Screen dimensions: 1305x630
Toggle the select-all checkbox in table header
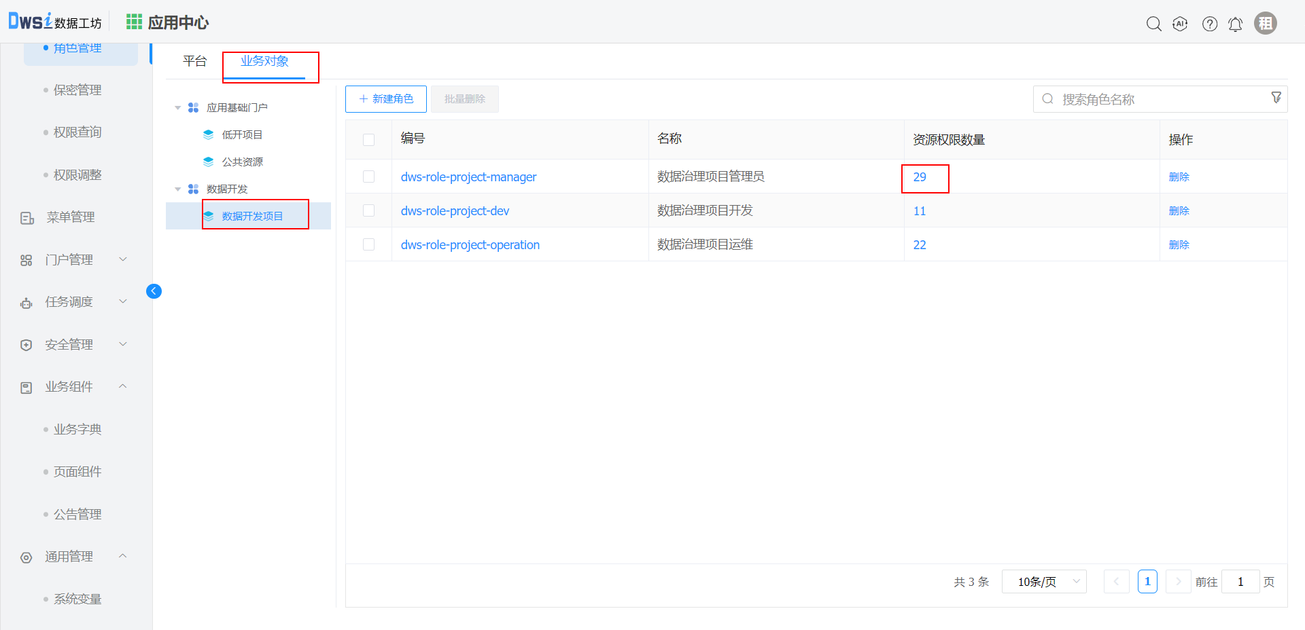[x=368, y=140]
